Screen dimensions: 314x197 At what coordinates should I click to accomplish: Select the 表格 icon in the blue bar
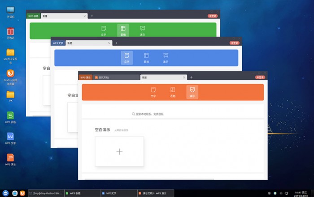pos(146,58)
